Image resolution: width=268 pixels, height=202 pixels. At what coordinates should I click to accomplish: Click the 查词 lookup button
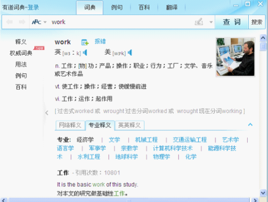point(232,22)
